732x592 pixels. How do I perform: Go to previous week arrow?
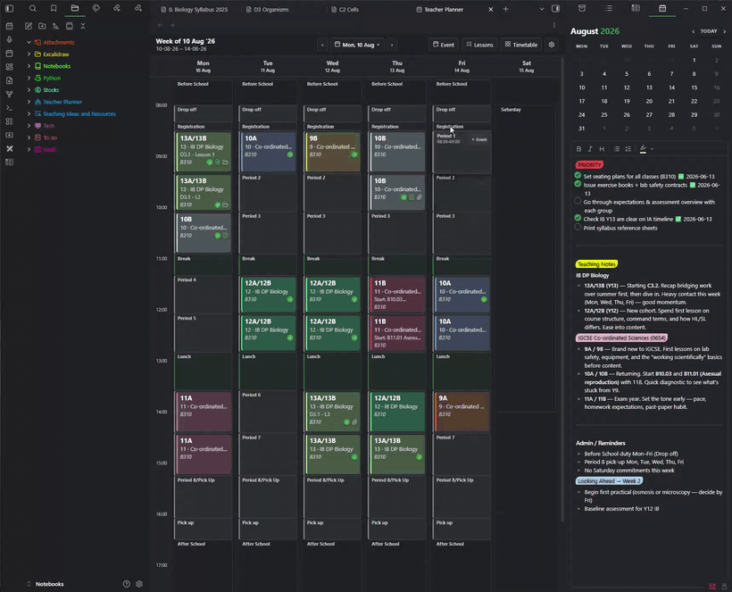322,45
